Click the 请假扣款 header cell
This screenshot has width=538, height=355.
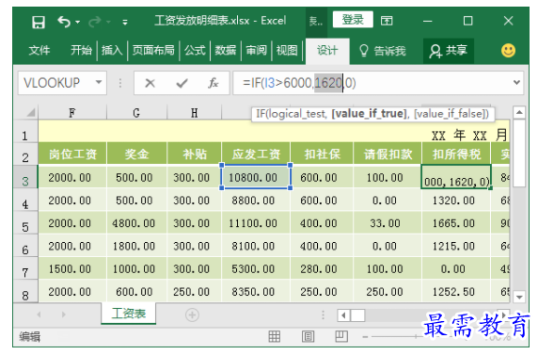tap(388, 154)
